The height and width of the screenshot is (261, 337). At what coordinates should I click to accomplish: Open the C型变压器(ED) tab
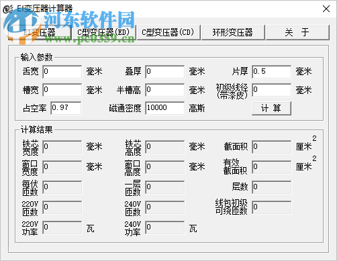tap(103, 33)
